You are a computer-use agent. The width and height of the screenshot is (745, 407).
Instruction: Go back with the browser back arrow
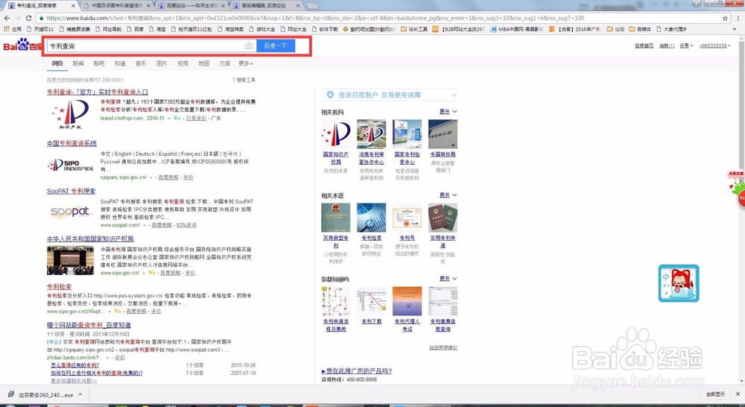click(x=7, y=18)
